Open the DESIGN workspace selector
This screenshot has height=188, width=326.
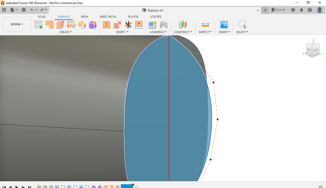click(x=17, y=24)
